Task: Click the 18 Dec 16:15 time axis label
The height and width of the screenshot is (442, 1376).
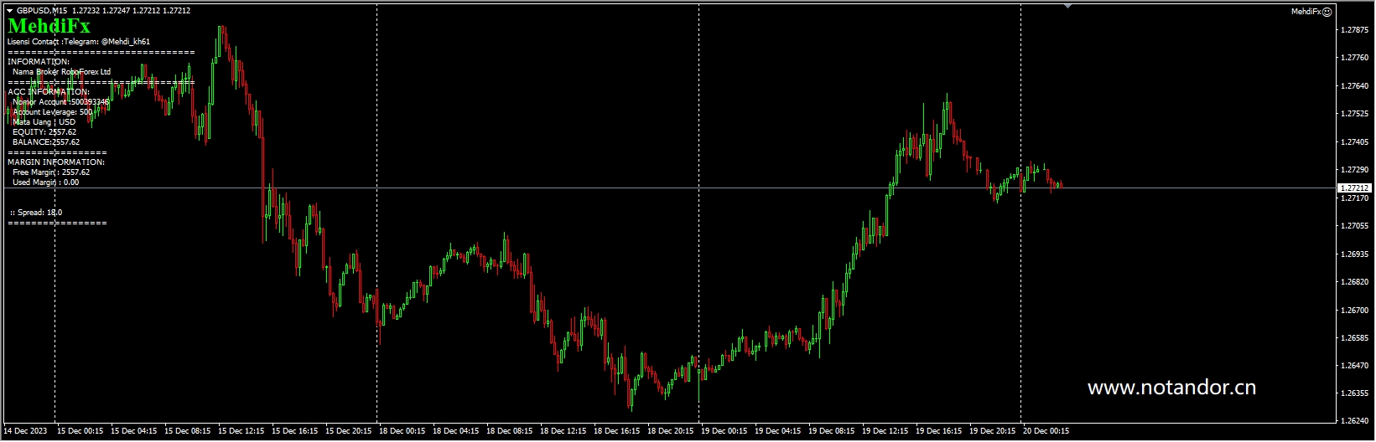Action: [x=617, y=431]
